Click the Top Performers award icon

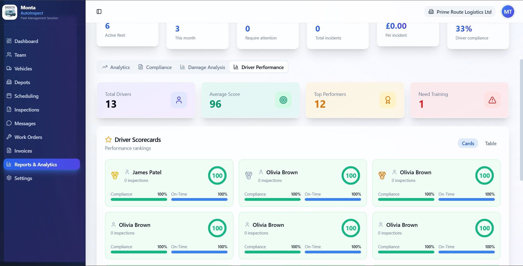pos(388,100)
